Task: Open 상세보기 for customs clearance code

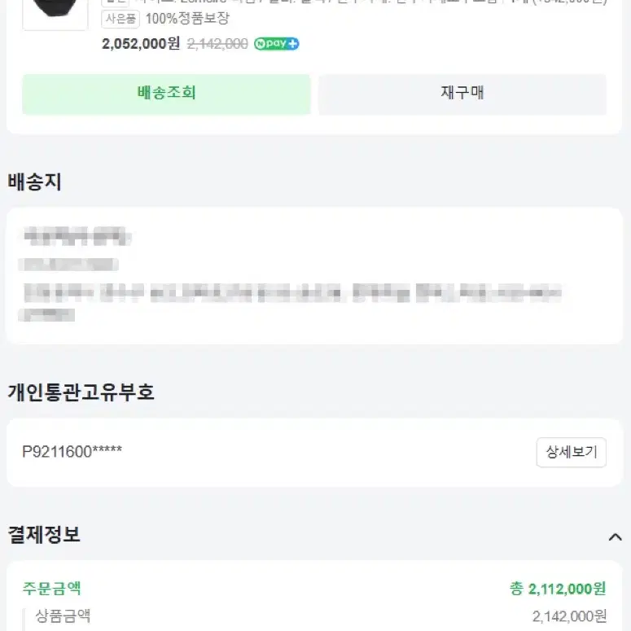Action: point(571,453)
